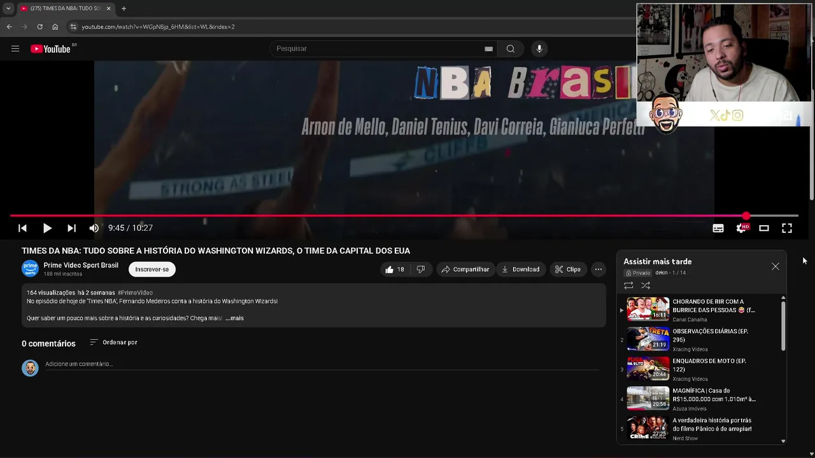Viewport: 815px width, 458px height.
Task: Toggle subtitles/closed captions
Action: click(718, 228)
